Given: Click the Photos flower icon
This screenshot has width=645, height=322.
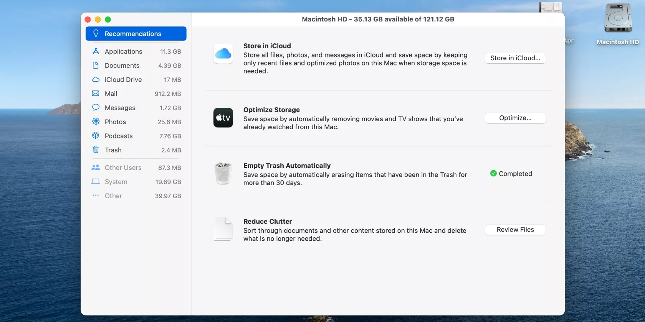Looking at the screenshot, I should [96, 122].
